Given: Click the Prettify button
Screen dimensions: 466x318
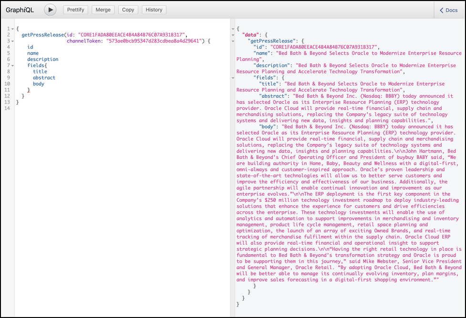Looking at the screenshot, I should pos(75,10).
